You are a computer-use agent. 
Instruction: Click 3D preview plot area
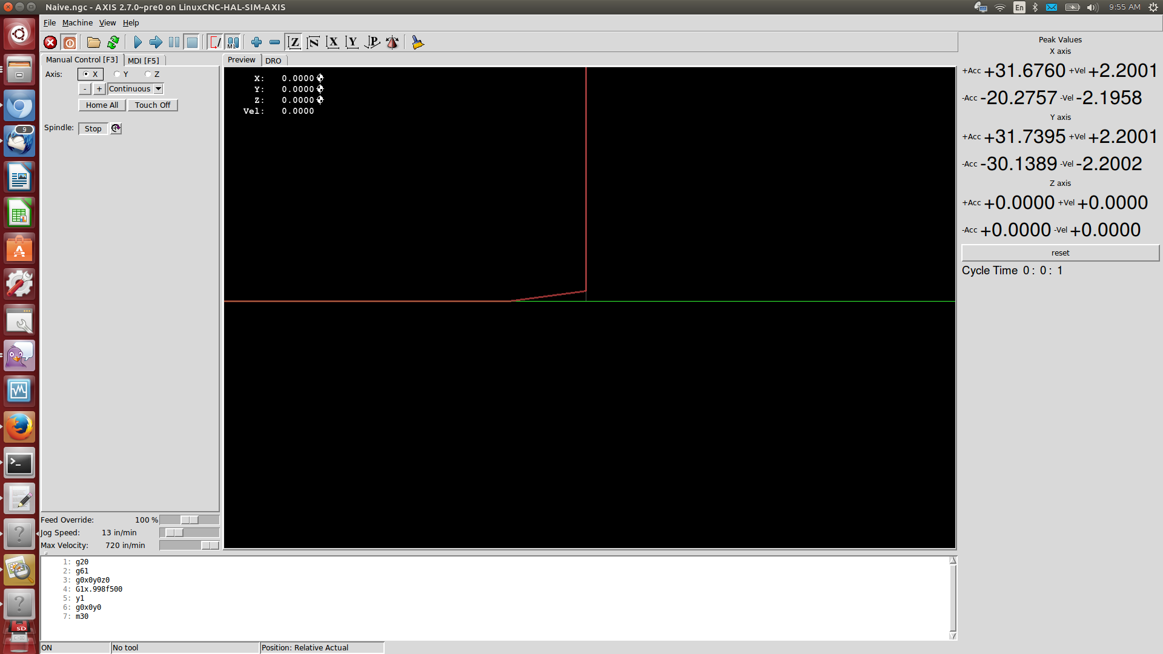pyautogui.click(x=589, y=308)
